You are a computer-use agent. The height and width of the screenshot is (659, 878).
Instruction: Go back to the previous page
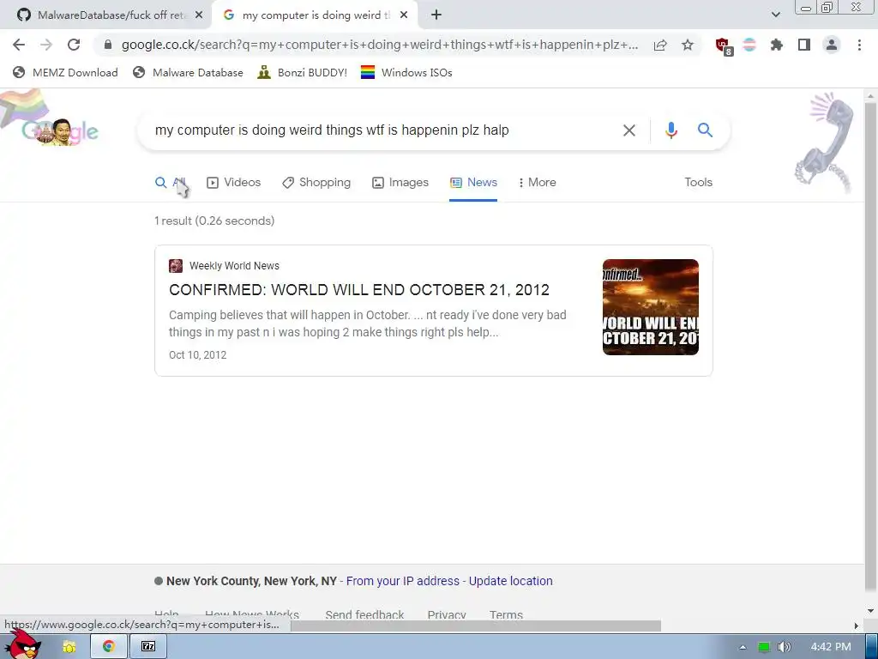(19, 45)
